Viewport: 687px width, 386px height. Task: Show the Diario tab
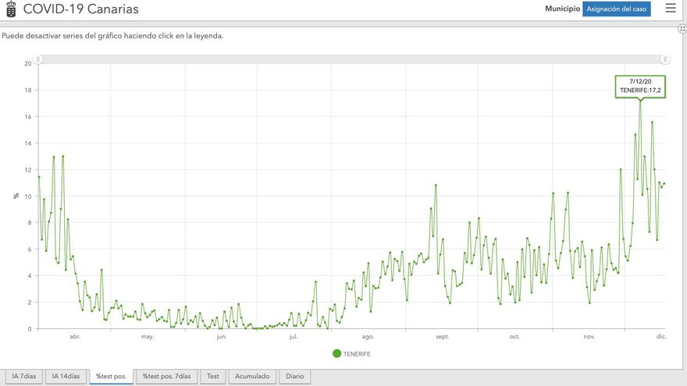coord(294,377)
